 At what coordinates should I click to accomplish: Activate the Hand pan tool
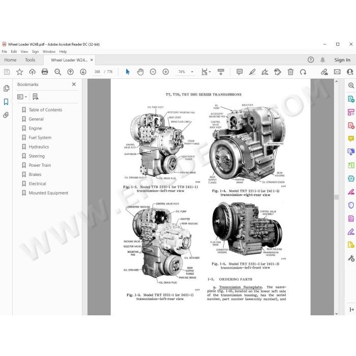[140, 72]
